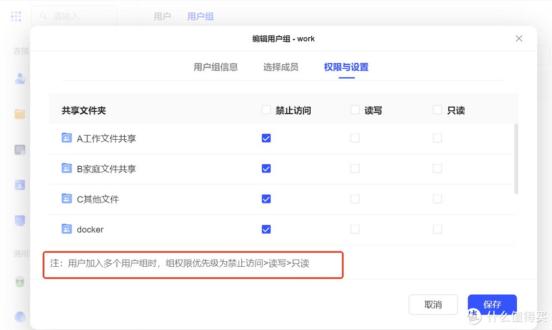The image size is (552, 330).
Task: Select the shared folder icon in the sidebar
Action: pos(20,114)
